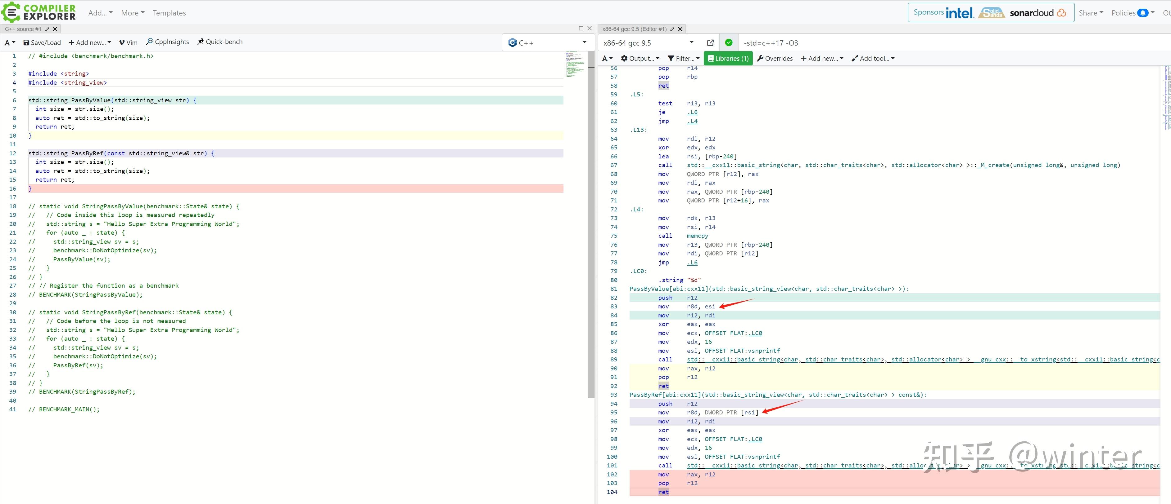The height and width of the screenshot is (504, 1171).
Task: Click the Compiler Explorer logo
Action: point(38,12)
